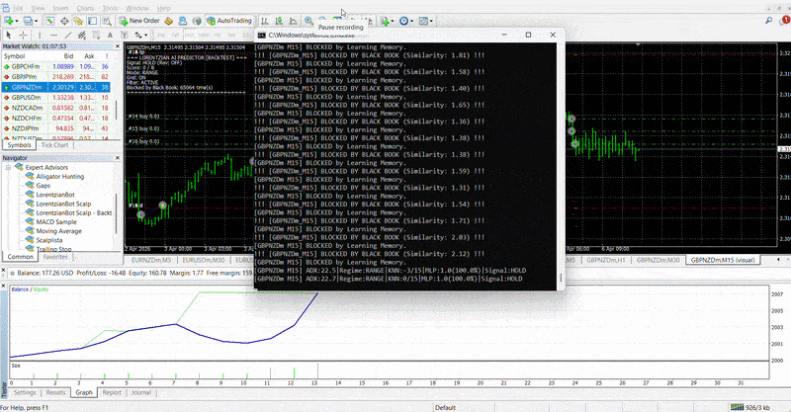The width and height of the screenshot is (791, 412).
Task: Select the Fibonacci retracement tool
Action: click(96, 35)
